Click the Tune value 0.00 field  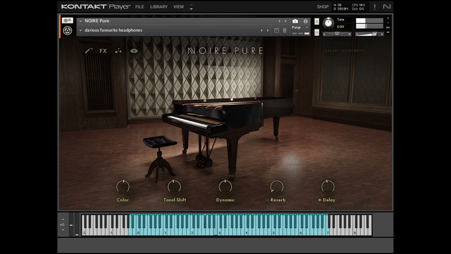[x=340, y=27]
